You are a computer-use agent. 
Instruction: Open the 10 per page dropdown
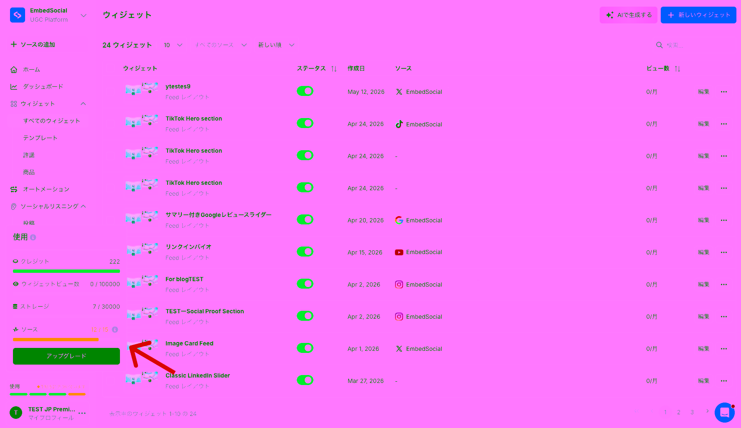click(x=173, y=45)
